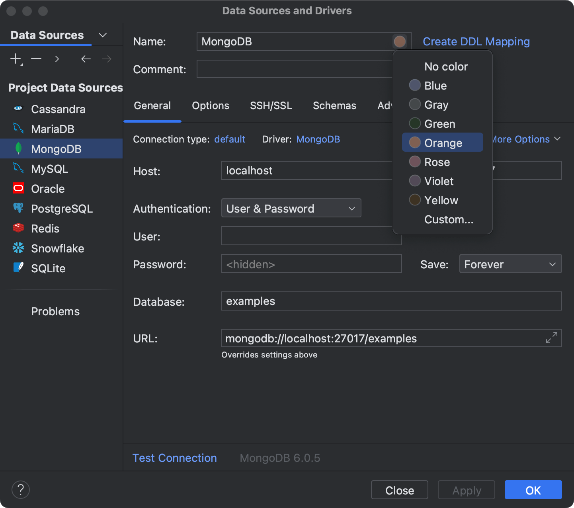Screen dimensions: 574x508
Task: Open the password Save duration dropdown
Action: 510,264
